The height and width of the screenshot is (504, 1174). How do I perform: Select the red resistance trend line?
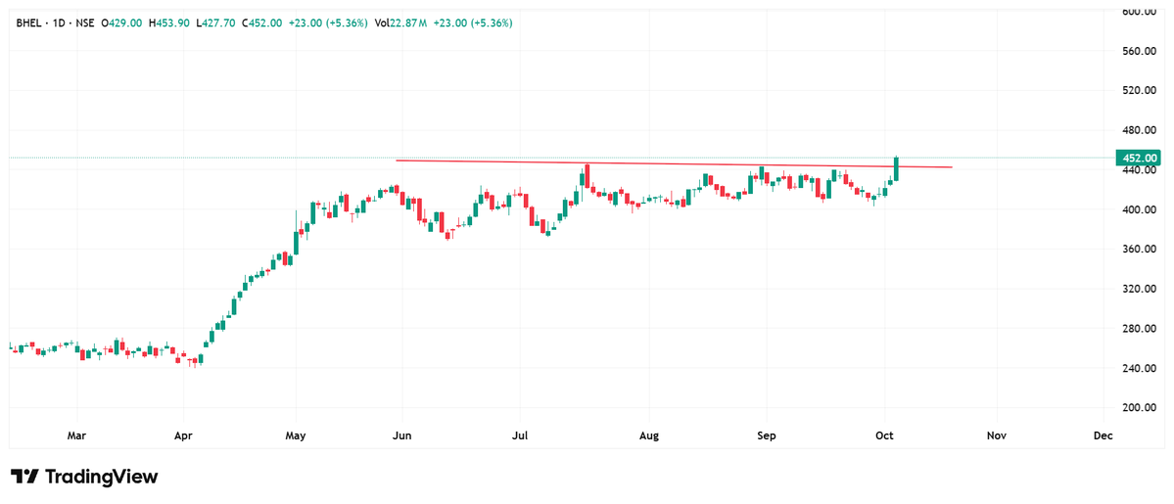click(x=674, y=164)
